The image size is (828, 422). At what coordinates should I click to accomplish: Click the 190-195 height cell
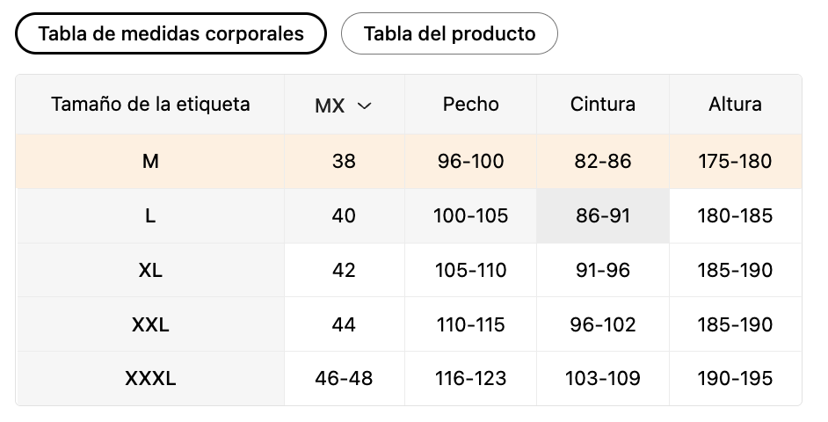735,379
